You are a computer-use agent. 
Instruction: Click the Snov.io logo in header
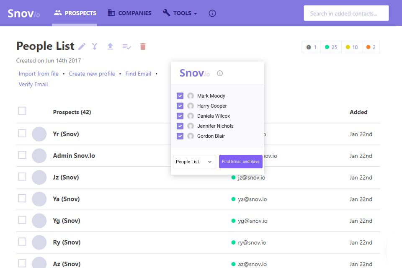23,13
